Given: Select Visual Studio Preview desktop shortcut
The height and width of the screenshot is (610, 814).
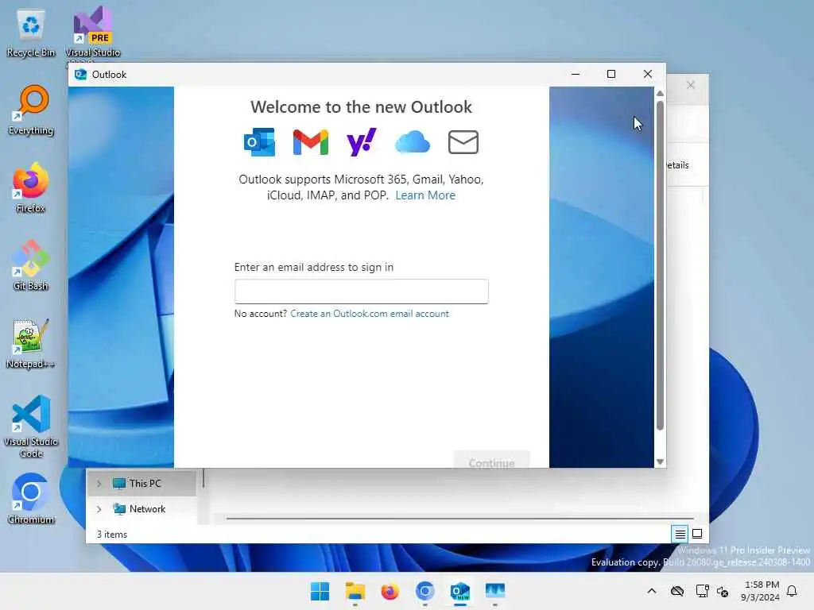Looking at the screenshot, I should point(92,33).
